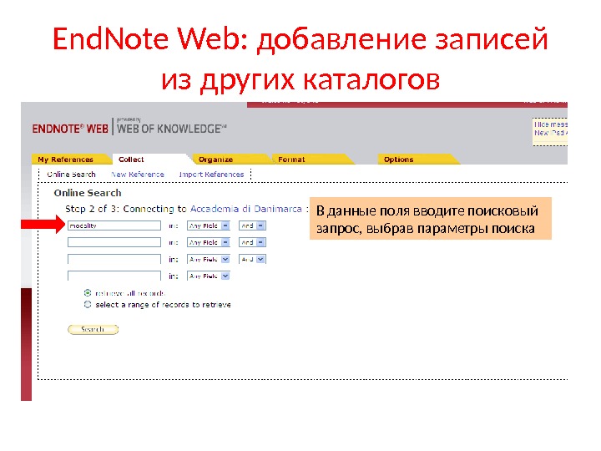Click the first search field containing 'mobility'
Screen dimensions: 601x451
point(114,225)
